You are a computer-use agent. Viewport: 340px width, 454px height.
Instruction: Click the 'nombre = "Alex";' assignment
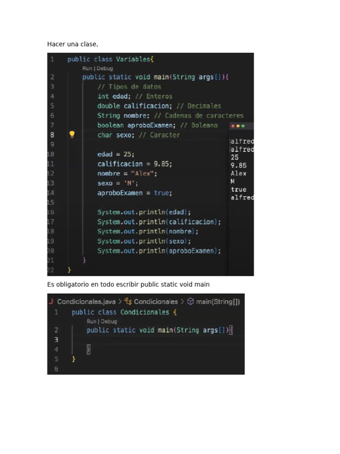(x=127, y=173)
